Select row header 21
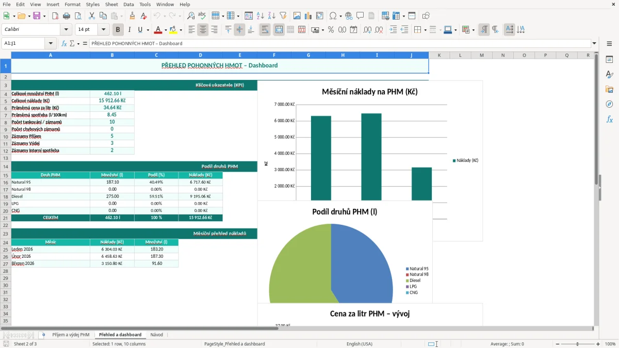This screenshot has width=619, height=348. 6,218
